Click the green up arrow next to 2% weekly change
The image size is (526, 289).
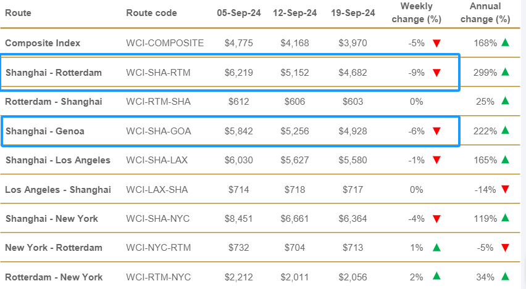(436, 276)
